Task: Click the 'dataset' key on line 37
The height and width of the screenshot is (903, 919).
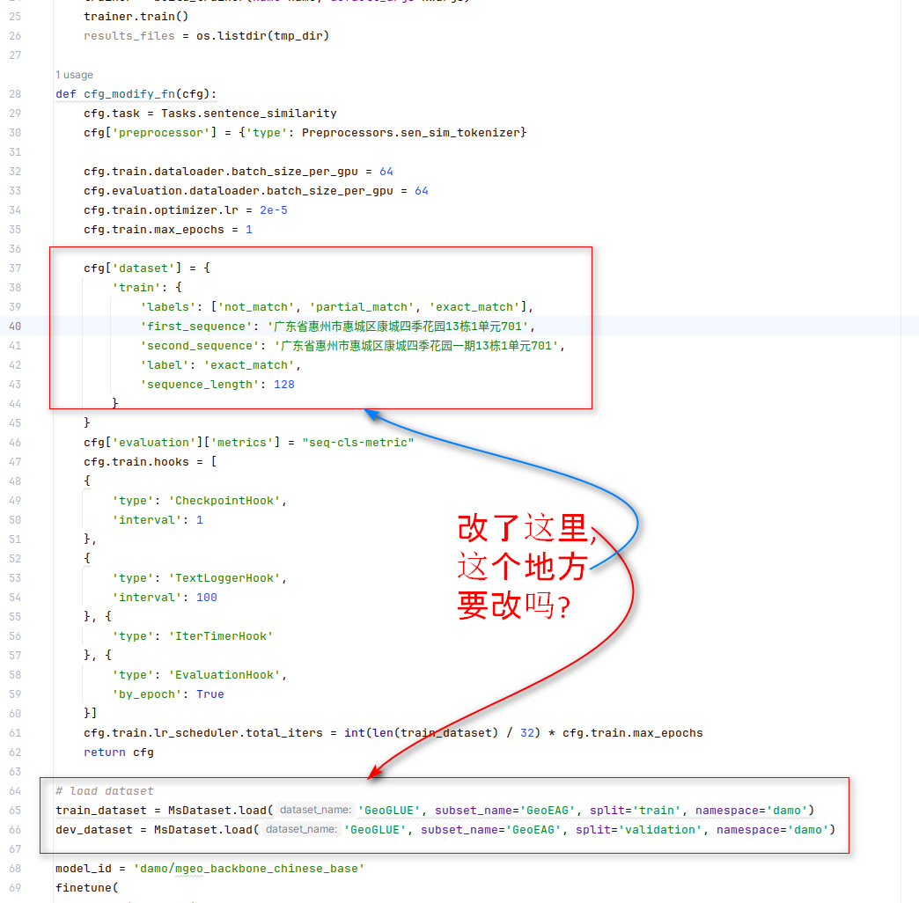Action: 146,268
